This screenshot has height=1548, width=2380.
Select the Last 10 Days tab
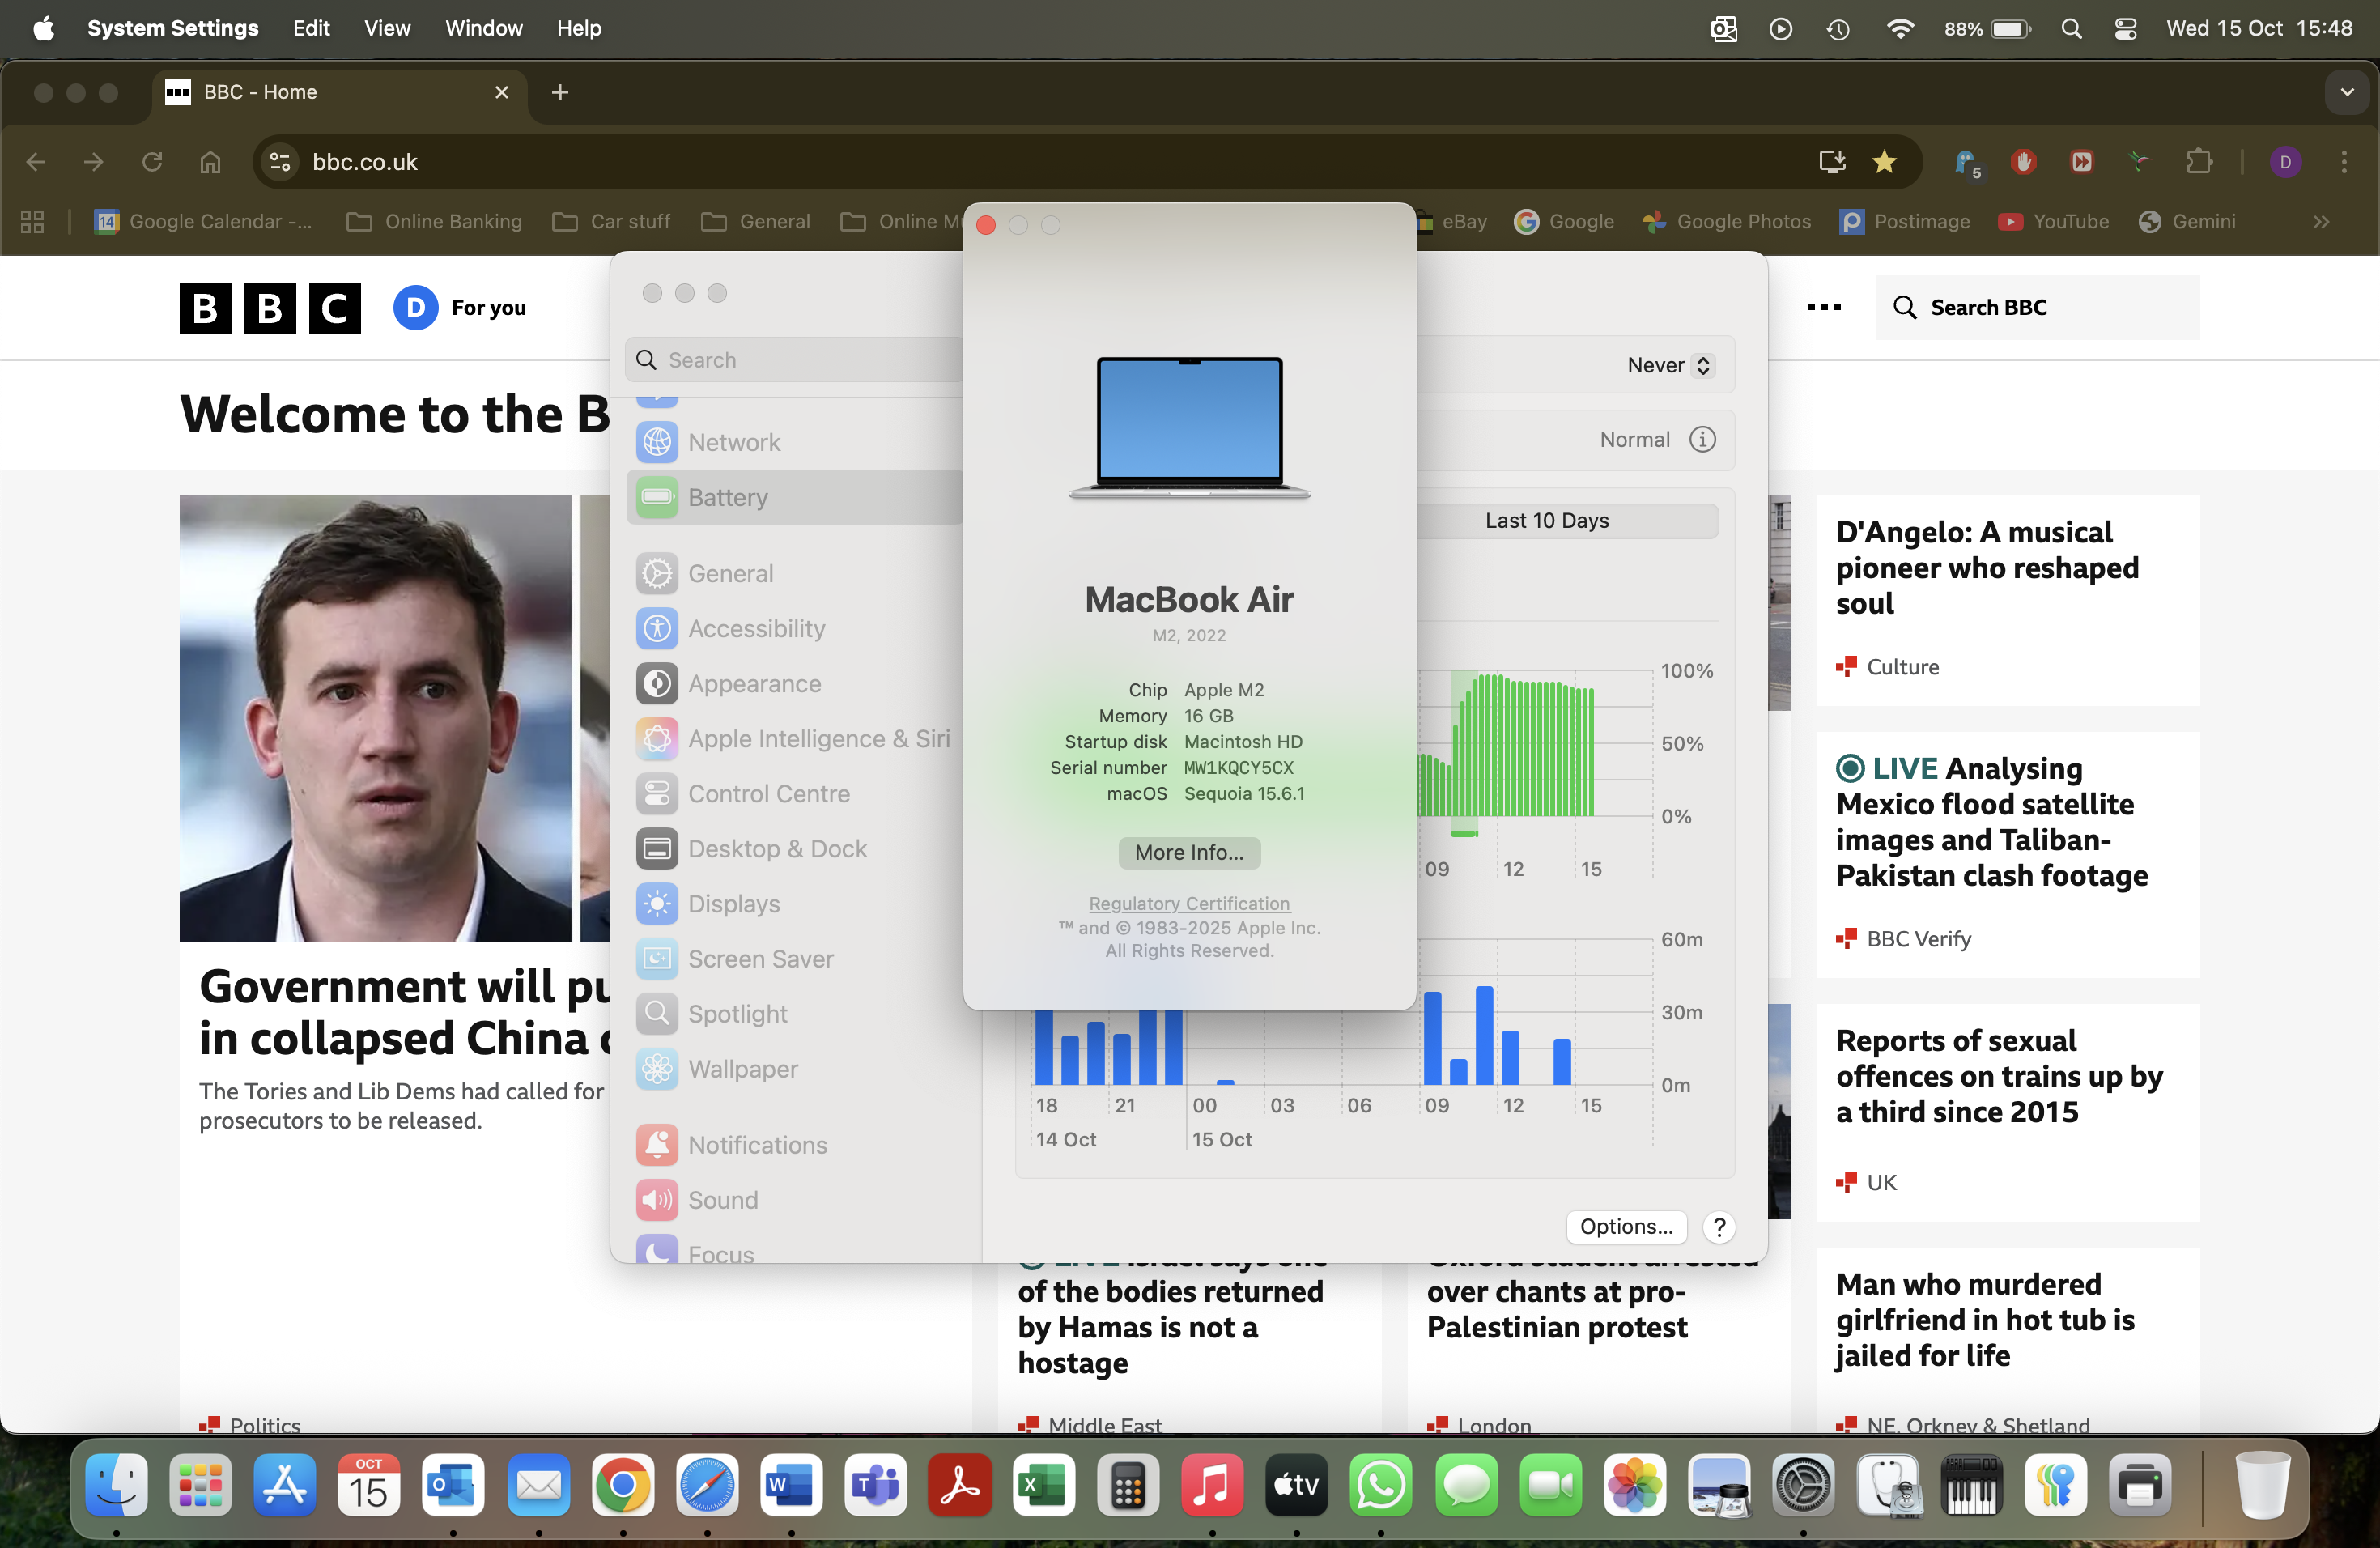pos(1546,520)
